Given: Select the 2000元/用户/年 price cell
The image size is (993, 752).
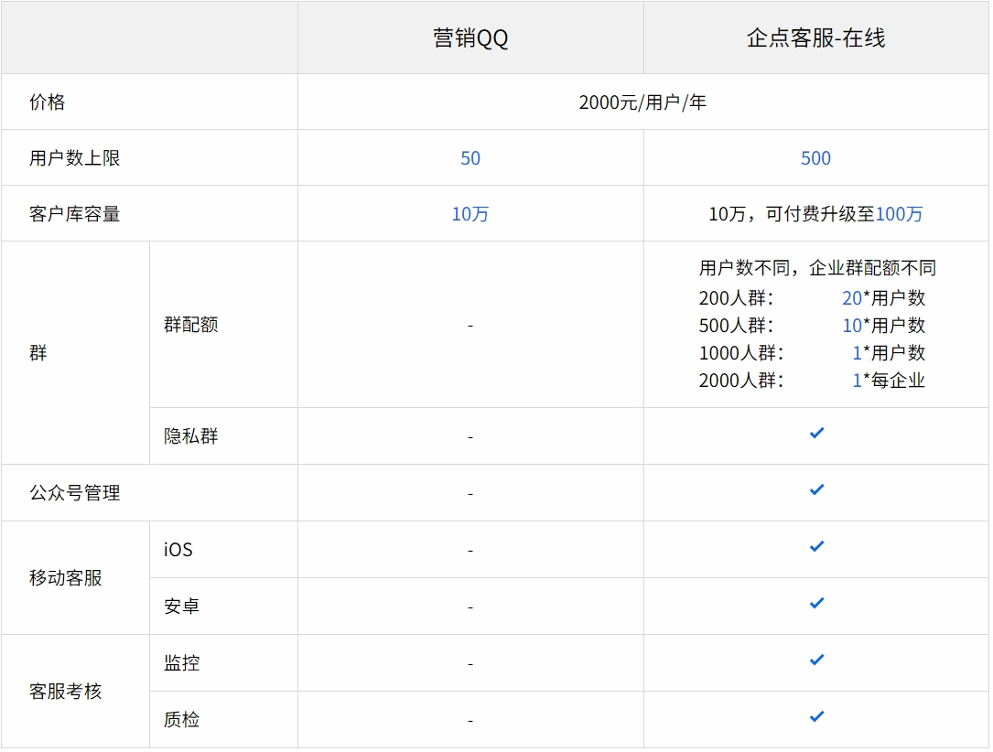Looking at the screenshot, I should tap(642, 102).
